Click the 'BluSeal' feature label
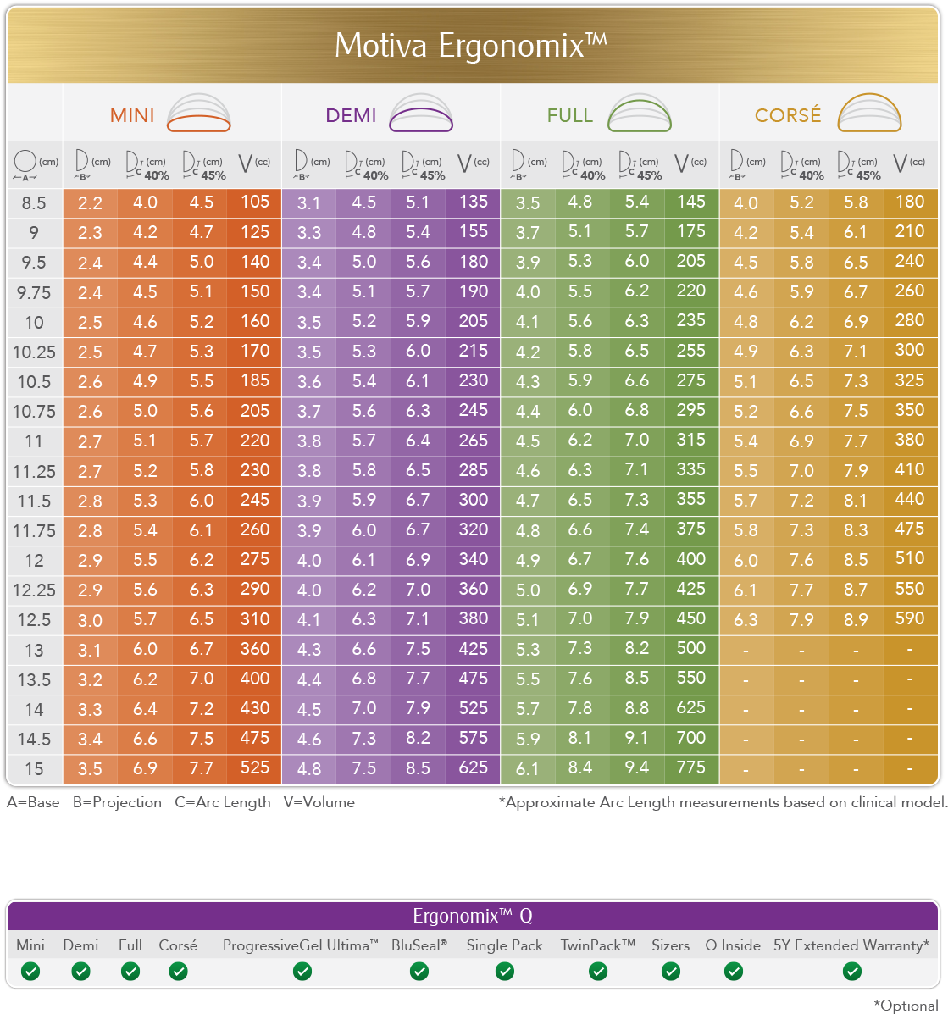This screenshot has height=1014, width=948. 419,945
